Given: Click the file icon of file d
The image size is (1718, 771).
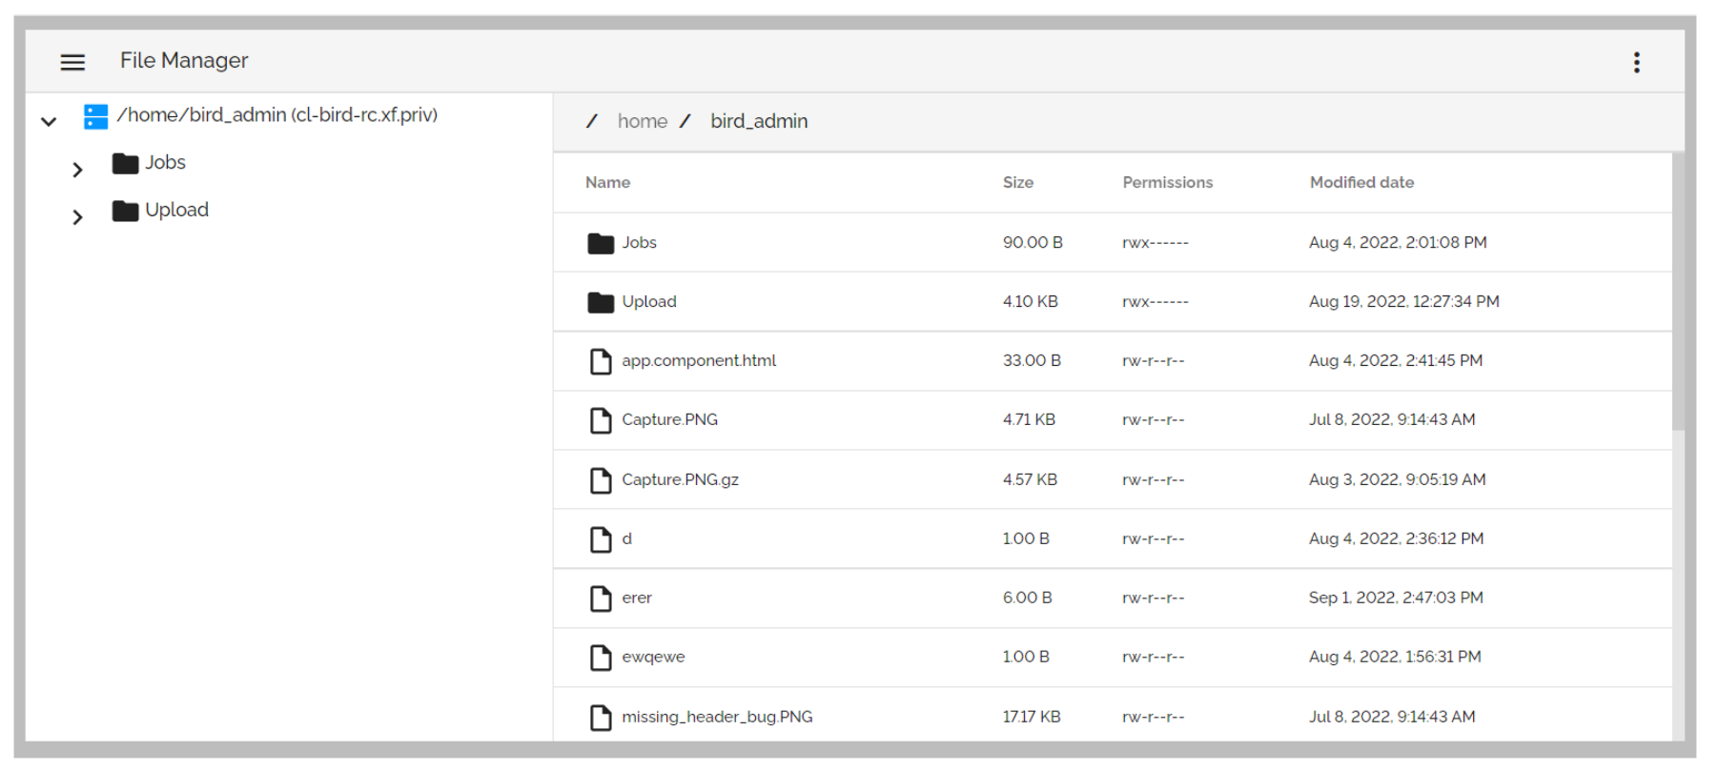Looking at the screenshot, I should (601, 539).
